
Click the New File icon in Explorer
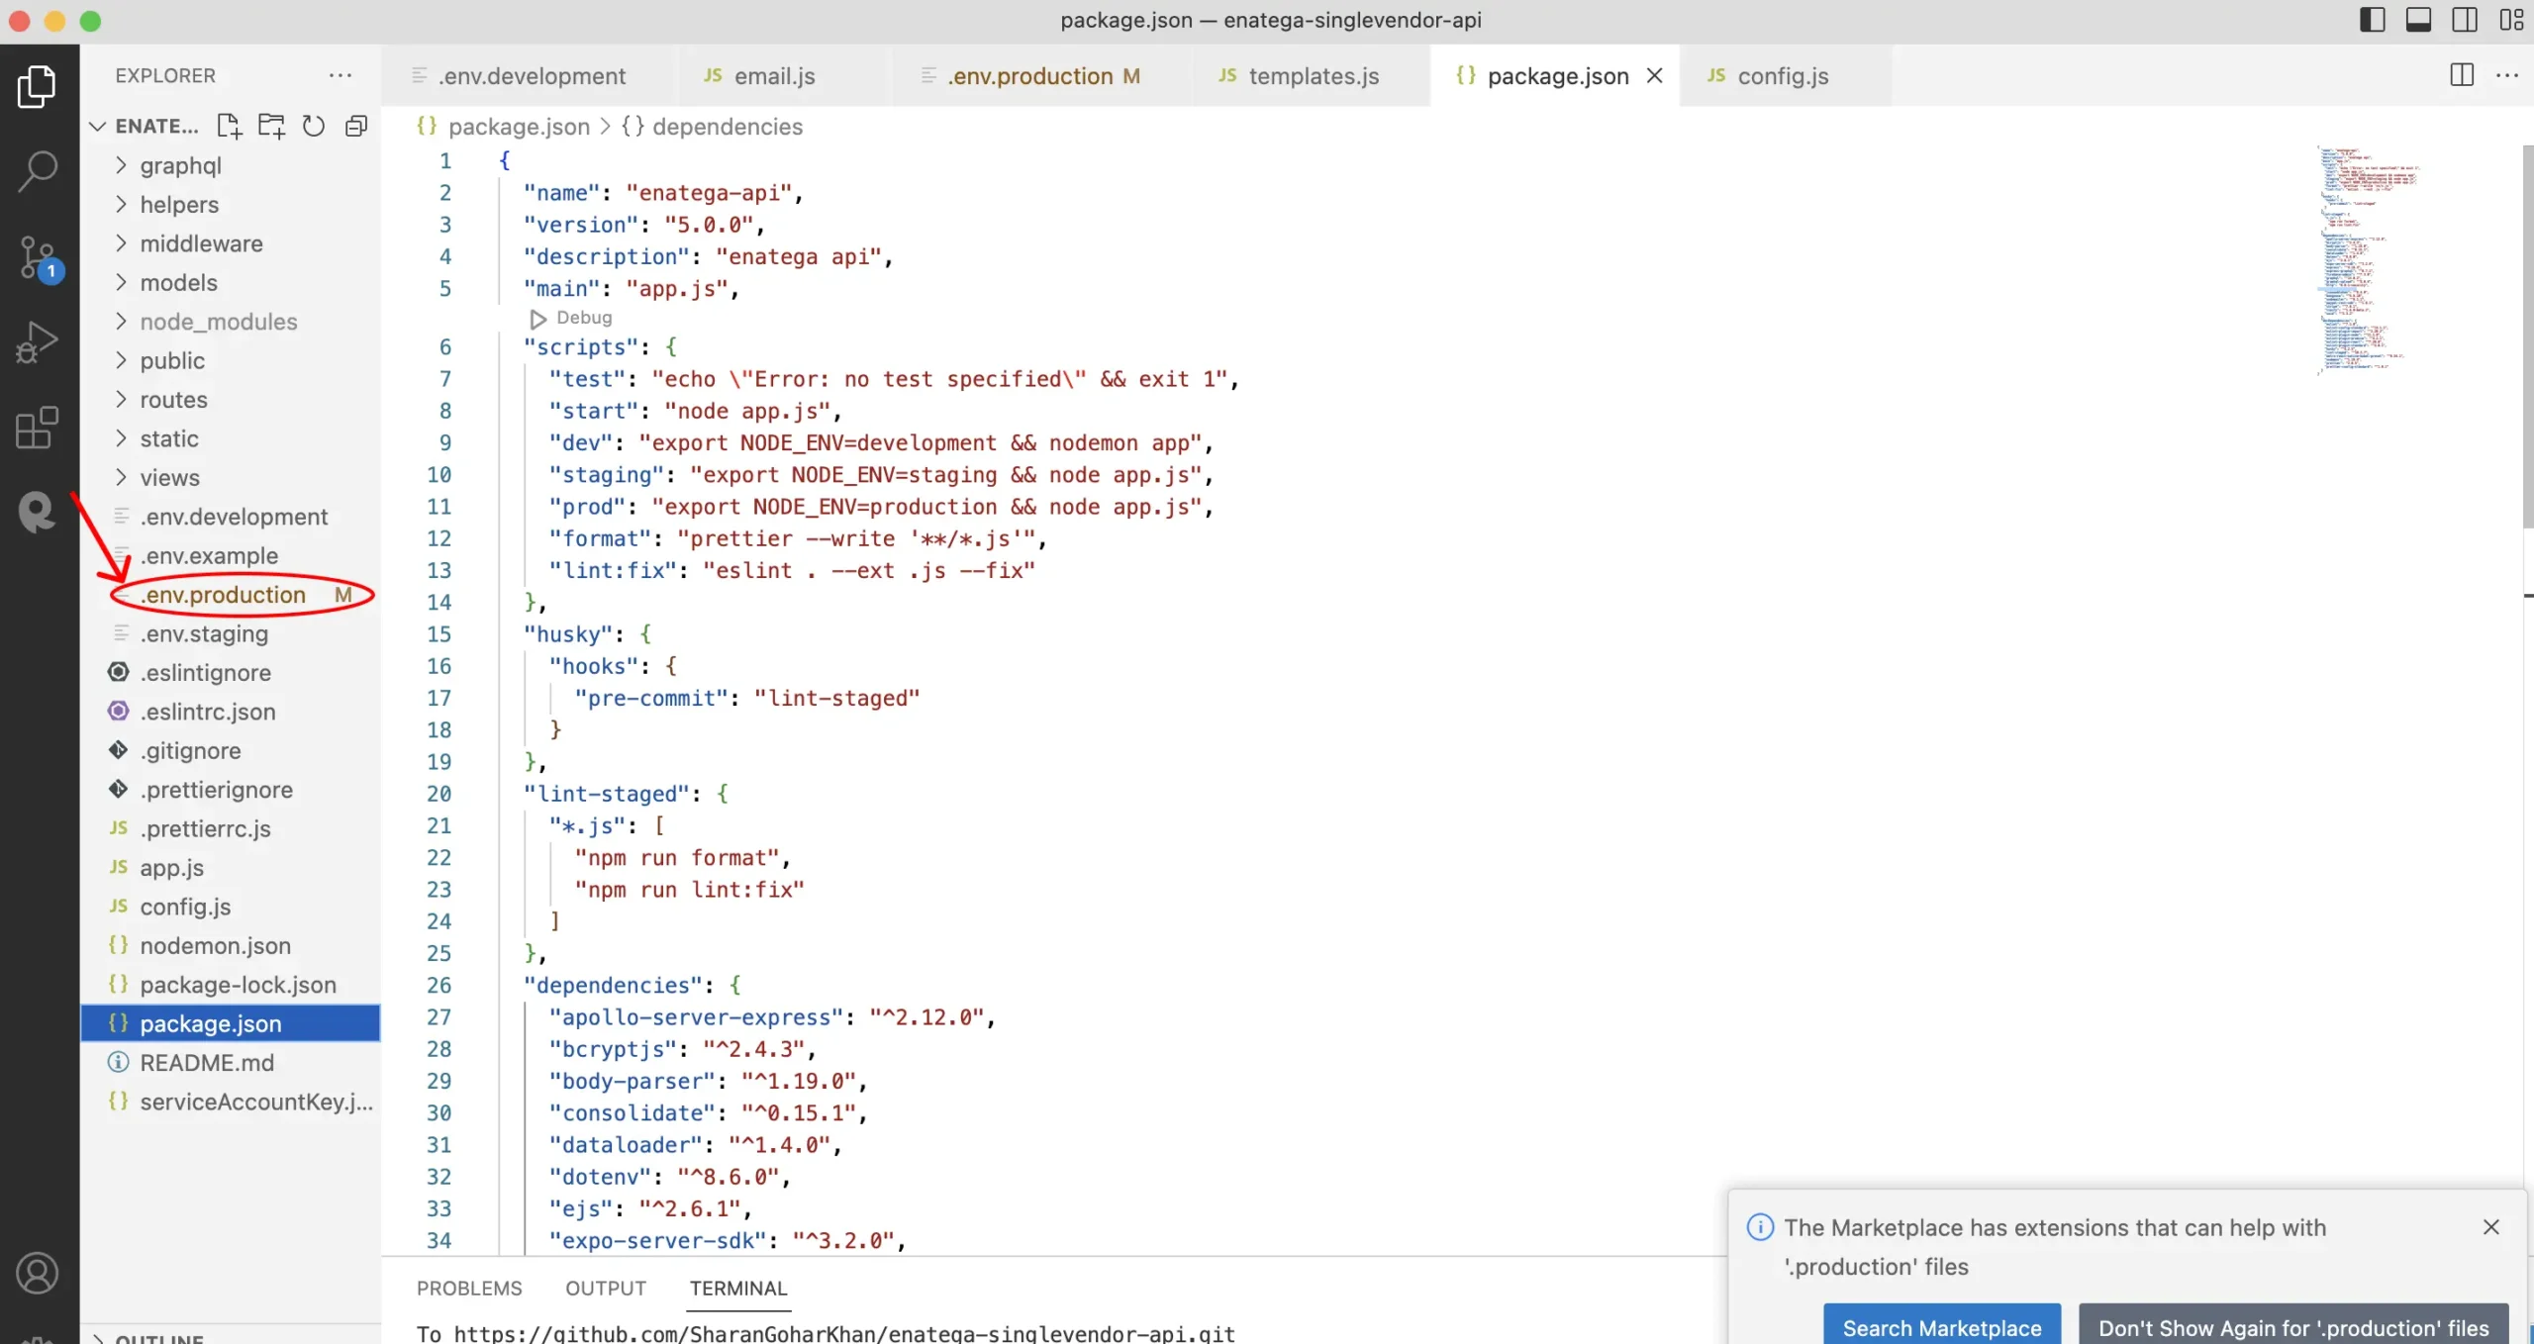coord(229,126)
